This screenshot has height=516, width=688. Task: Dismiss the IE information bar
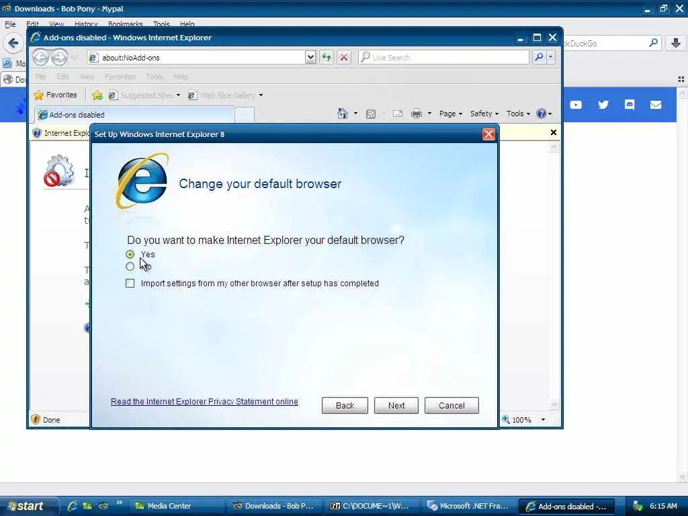[554, 132]
